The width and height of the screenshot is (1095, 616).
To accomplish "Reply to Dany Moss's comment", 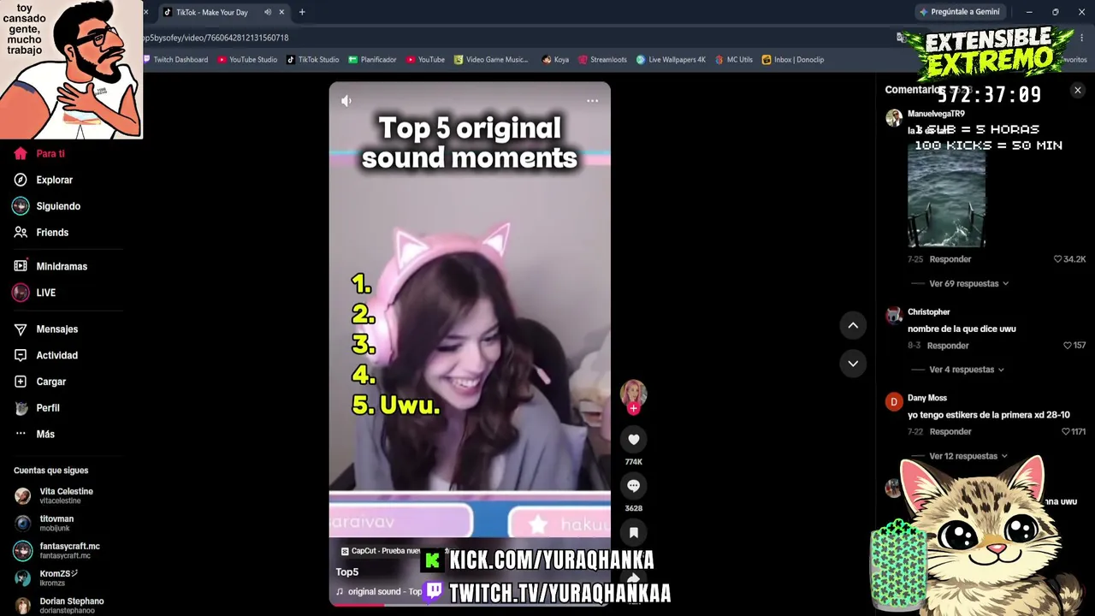I will [950, 432].
